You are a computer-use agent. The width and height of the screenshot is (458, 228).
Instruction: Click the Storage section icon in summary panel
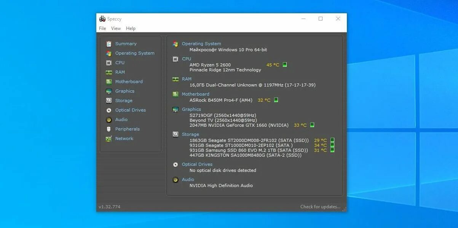[x=176, y=134]
